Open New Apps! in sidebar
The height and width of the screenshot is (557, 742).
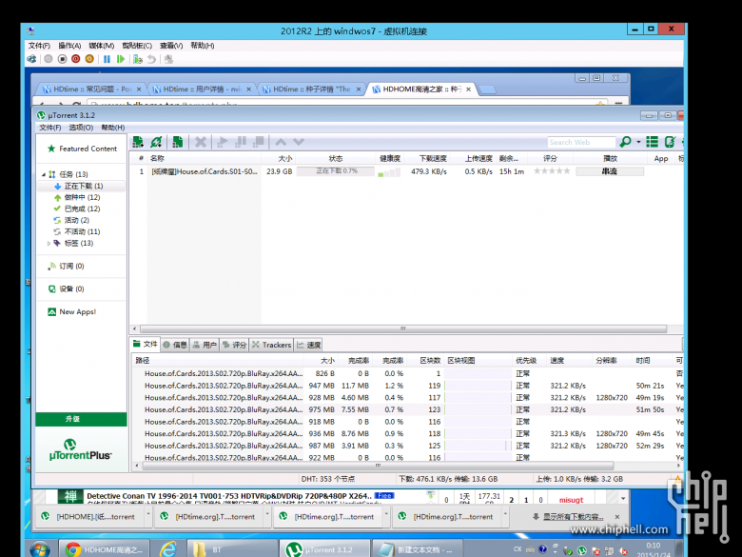click(x=72, y=311)
